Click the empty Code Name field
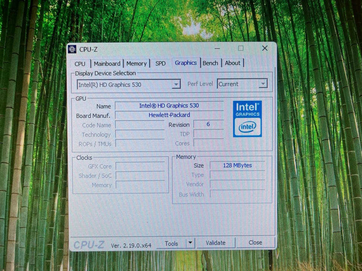The image size is (362, 271). [x=140, y=125]
